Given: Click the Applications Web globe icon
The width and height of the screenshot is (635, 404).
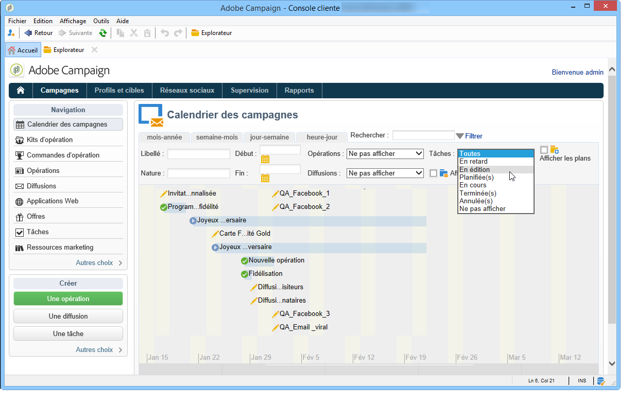Looking at the screenshot, I should pyautogui.click(x=20, y=201).
